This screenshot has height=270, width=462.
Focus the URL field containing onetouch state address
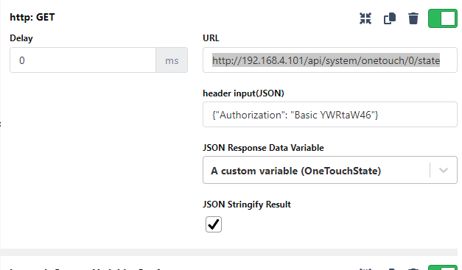point(330,60)
